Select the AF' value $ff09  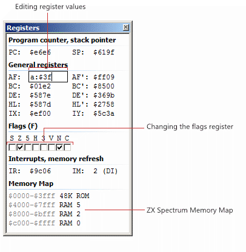pyautogui.click(x=104, y=77)
